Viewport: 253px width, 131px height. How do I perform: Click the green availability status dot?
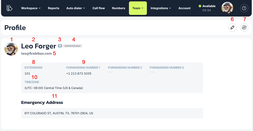tap(200, 6)
